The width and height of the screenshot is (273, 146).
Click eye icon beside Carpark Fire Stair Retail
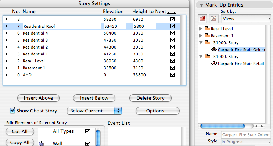[x=214, y=64]
